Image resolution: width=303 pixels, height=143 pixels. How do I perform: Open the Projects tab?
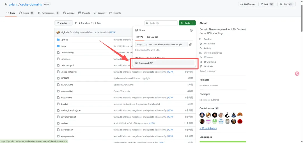point(84,13)
